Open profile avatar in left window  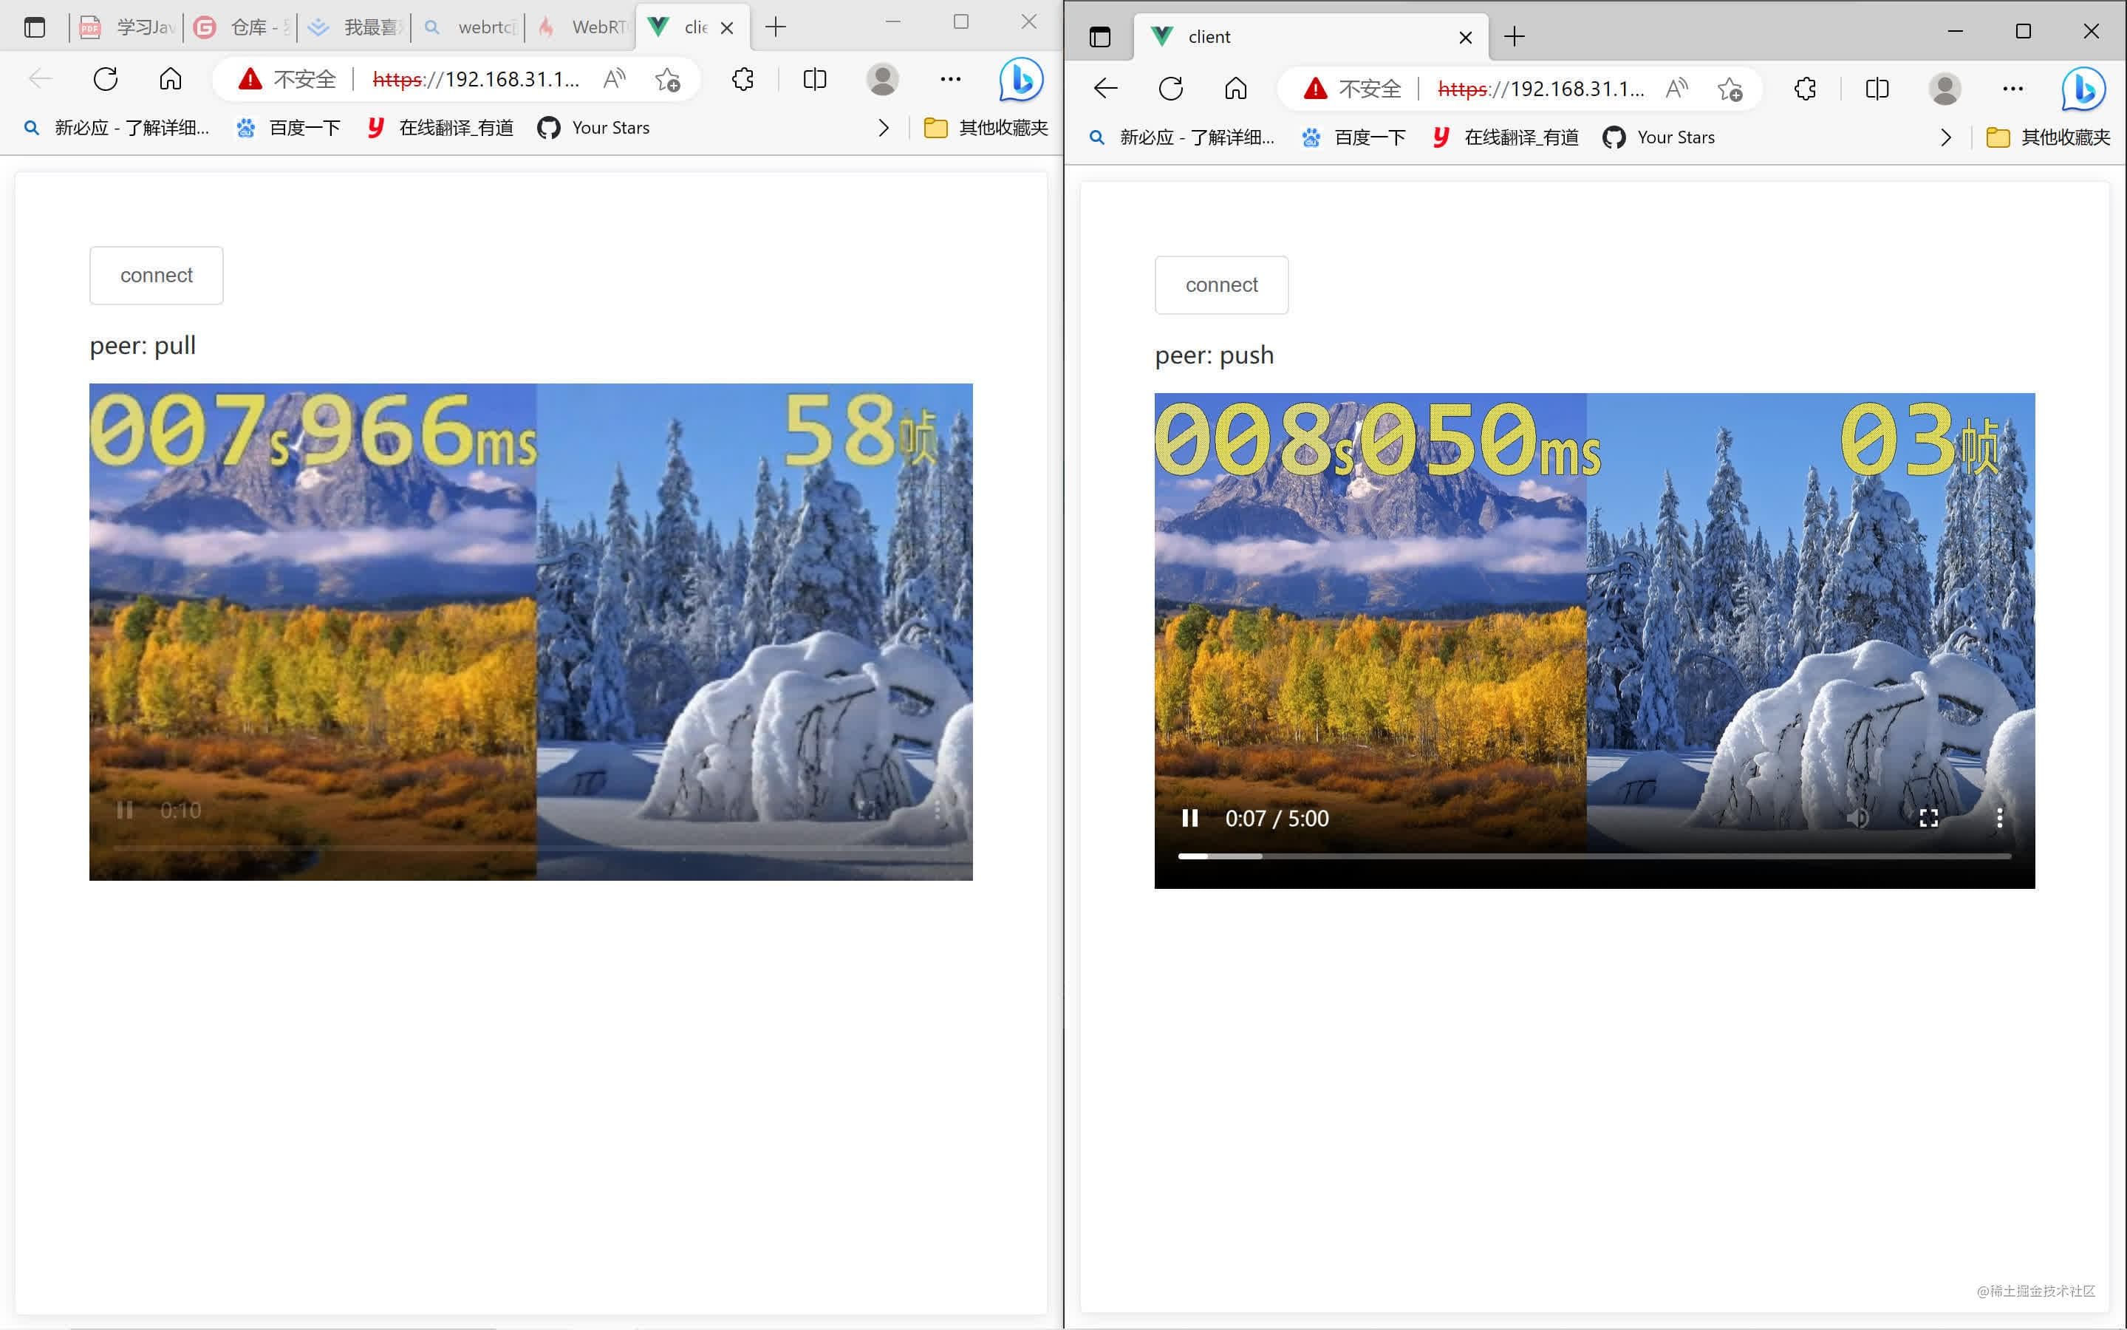(x=882, y=79)
